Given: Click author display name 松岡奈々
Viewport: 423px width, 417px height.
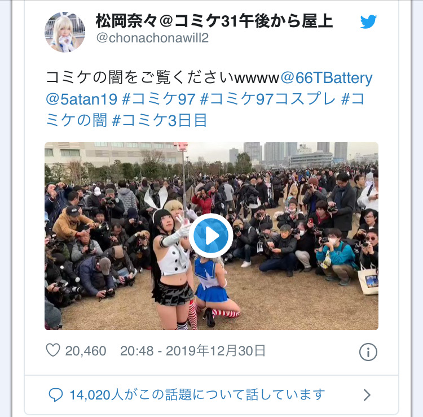Looking at the screenshot, I should 126,21.
